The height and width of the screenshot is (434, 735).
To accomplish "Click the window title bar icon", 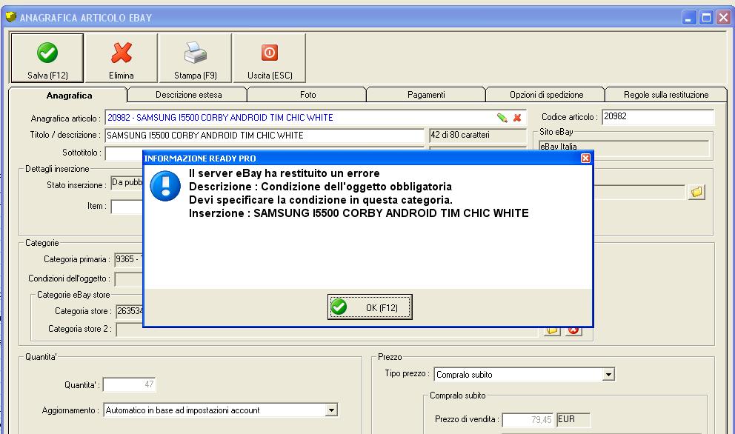I will point(11,17).
